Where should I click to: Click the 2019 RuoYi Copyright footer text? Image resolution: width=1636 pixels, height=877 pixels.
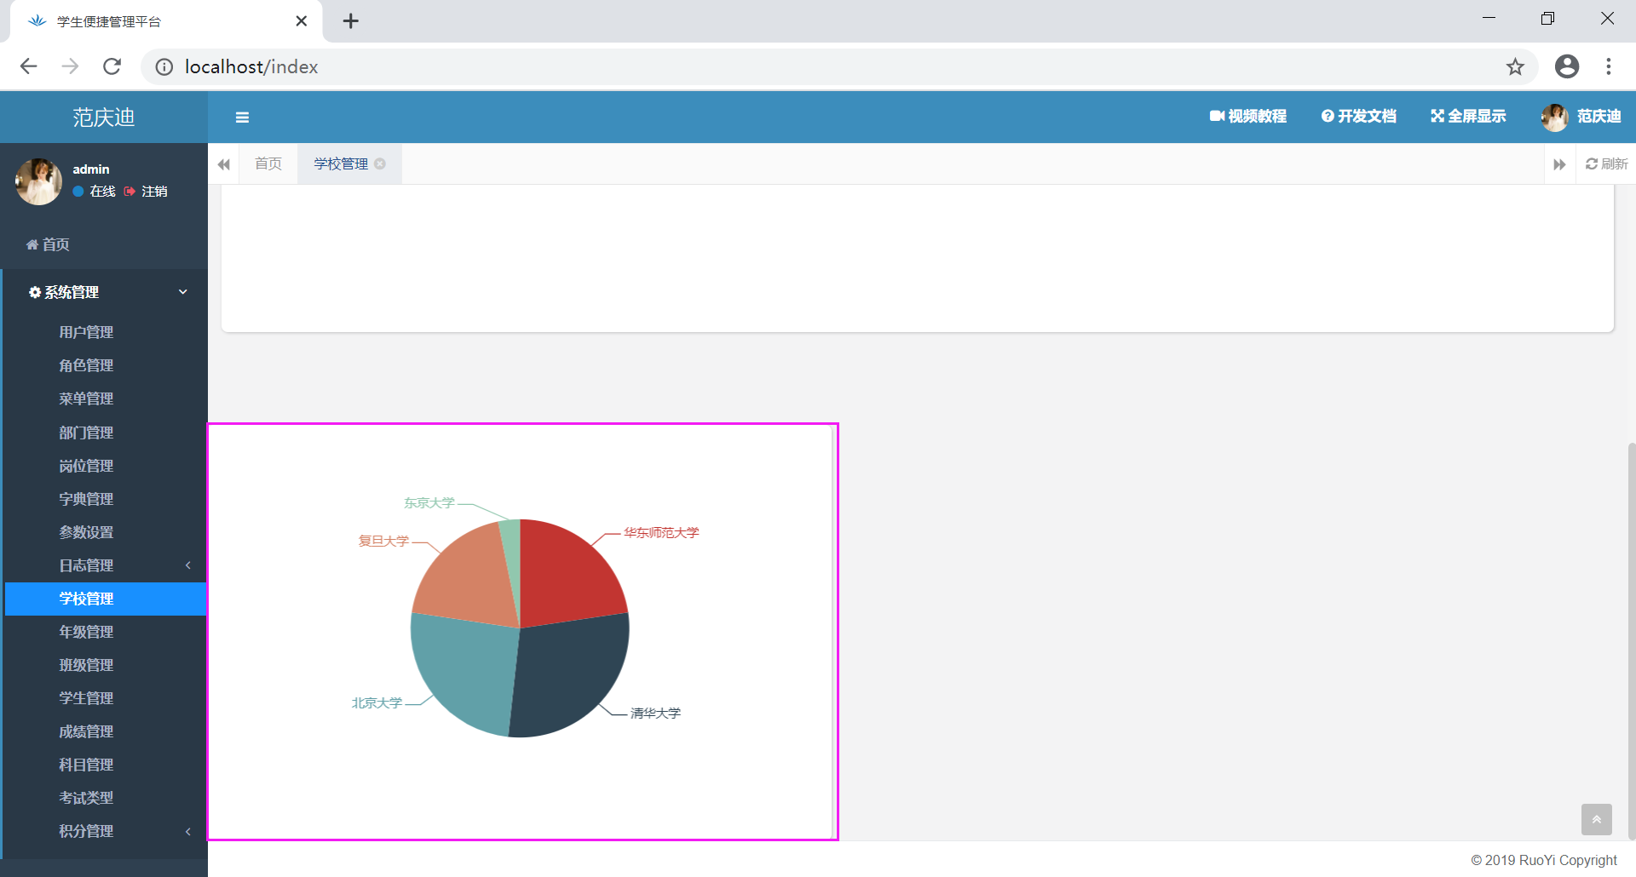(1544, 860)
